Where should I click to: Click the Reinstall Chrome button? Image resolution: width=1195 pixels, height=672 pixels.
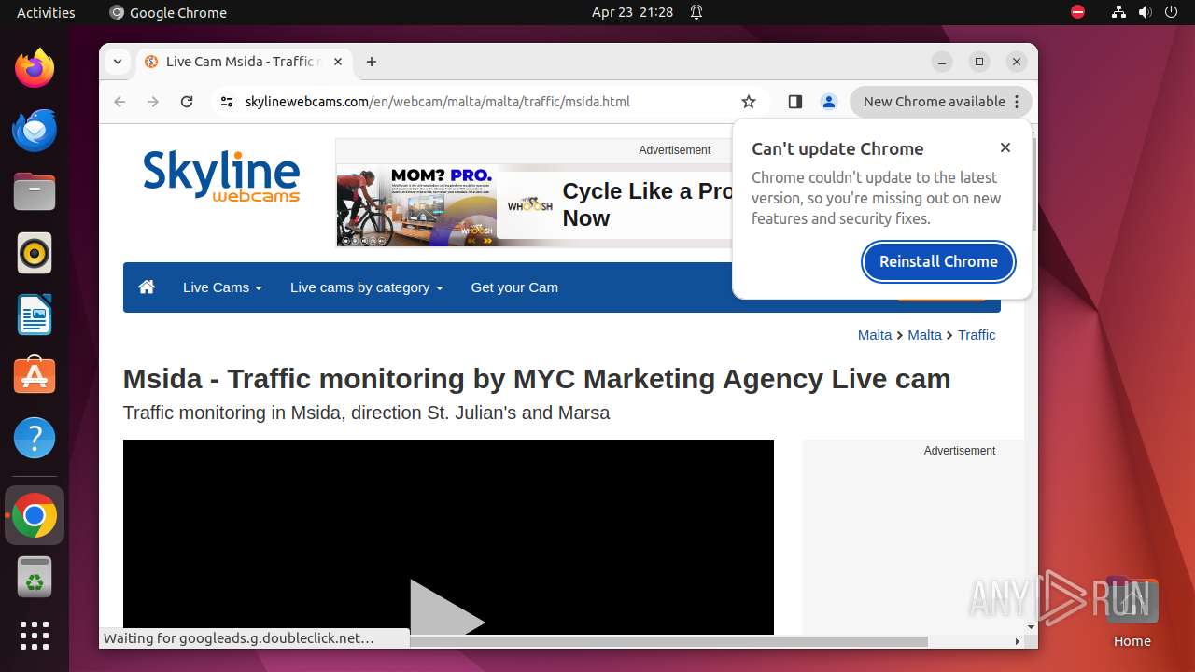(938, 261)
